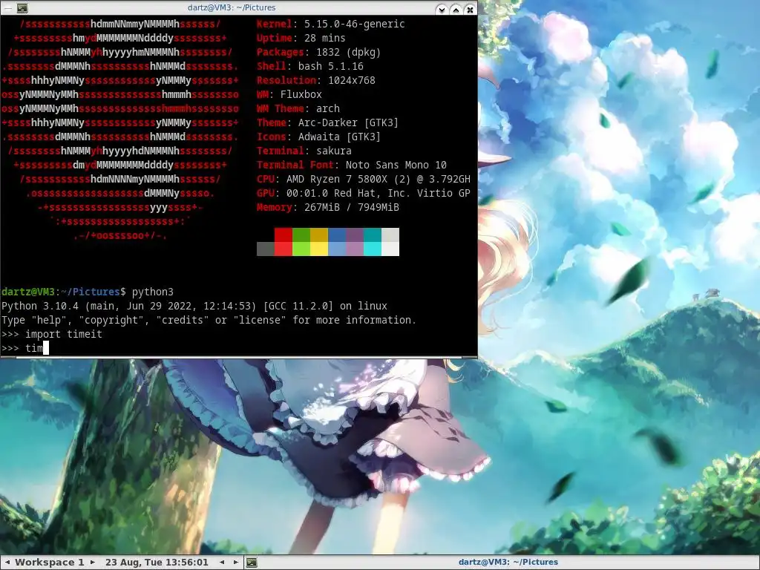
Task: Click the bright red bottom-row color block
Action: click(283, 249)
